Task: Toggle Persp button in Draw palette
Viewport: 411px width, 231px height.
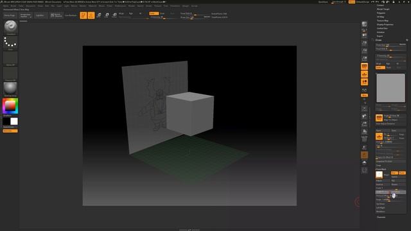Action: (379, 118)
